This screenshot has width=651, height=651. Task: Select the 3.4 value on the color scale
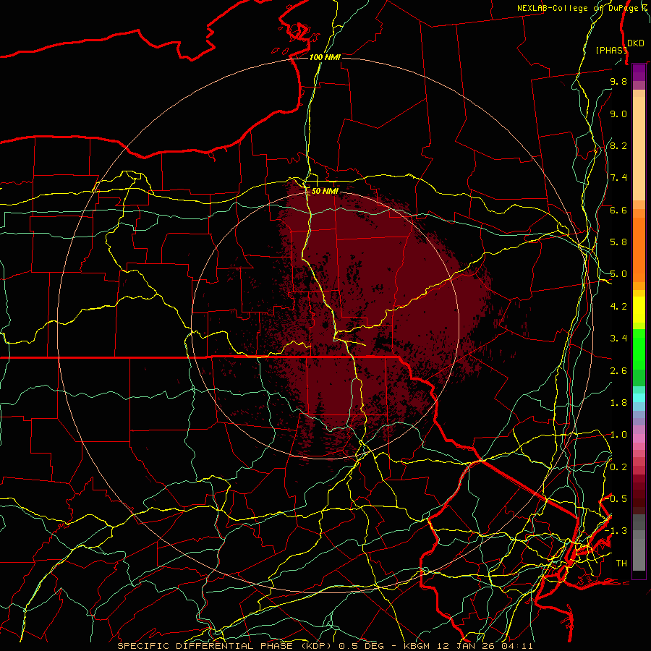[x=618, y=339]
